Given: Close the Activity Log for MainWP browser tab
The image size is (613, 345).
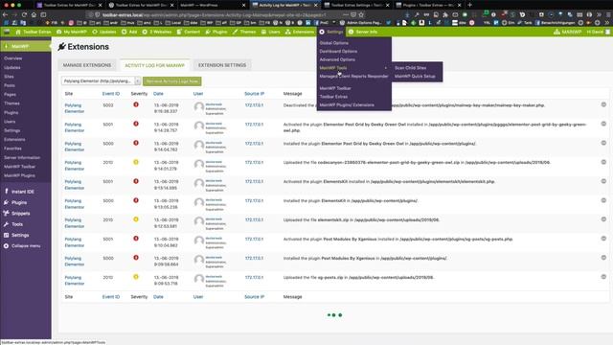Looking at the screenshot, I should point(316,5).
